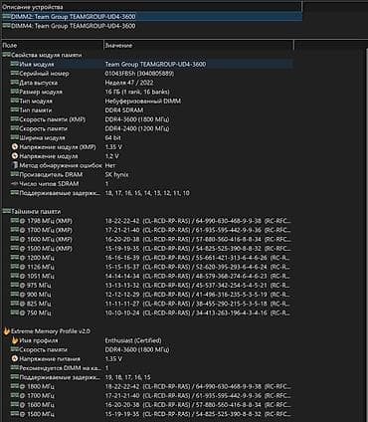The image size is (368, 422).
Task: Click the value 19, 18, 17, 16, 15
Action: [x=127, y=377]
